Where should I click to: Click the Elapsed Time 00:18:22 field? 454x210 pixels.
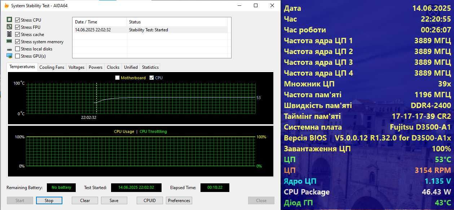click(215, 188)
